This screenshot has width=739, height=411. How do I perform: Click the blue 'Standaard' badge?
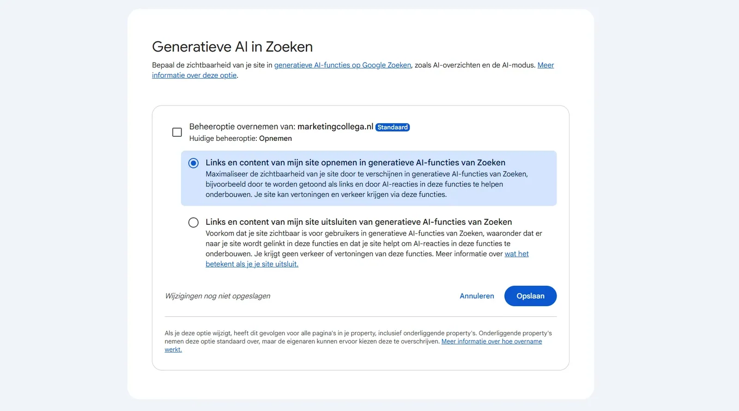(393, 127)
